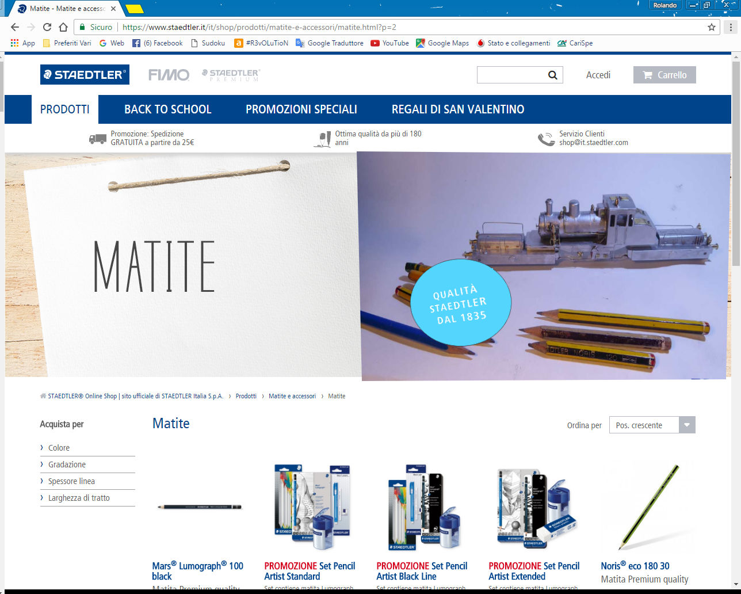
Task: Open the Mars Lumograph 100 black product link
Action: 198,571
